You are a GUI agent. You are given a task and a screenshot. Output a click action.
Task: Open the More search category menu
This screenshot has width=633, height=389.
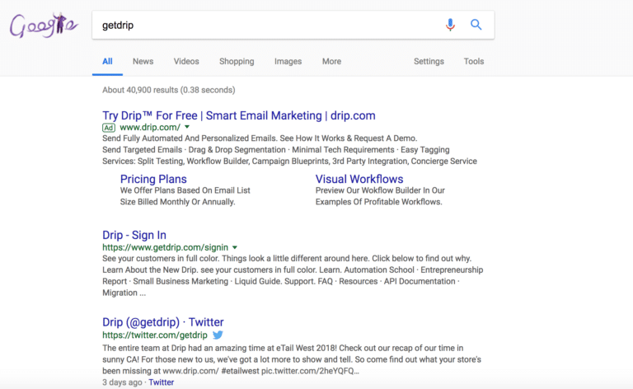[x=331, y=61]
